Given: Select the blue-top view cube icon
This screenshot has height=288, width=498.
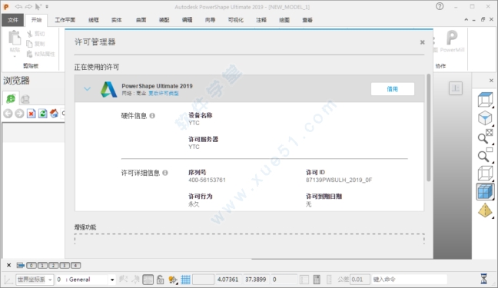Looking at the screenshot, I should click(485, 118).
